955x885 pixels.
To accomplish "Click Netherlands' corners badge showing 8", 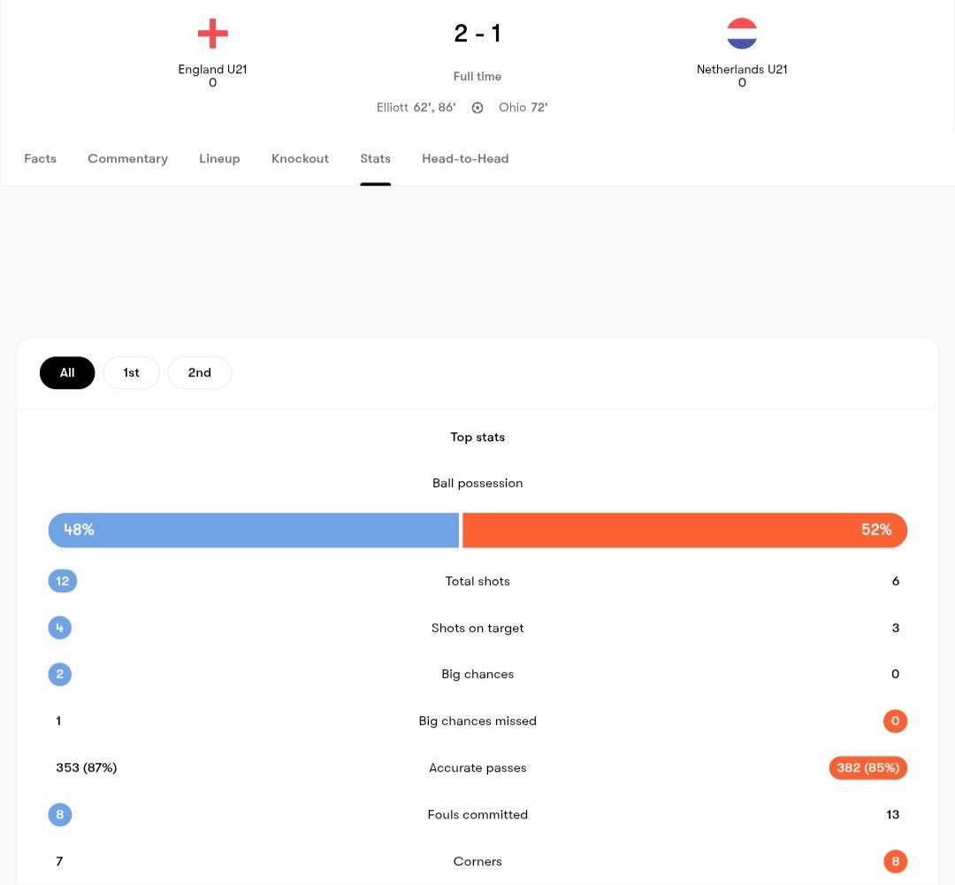I will point(895,861).
